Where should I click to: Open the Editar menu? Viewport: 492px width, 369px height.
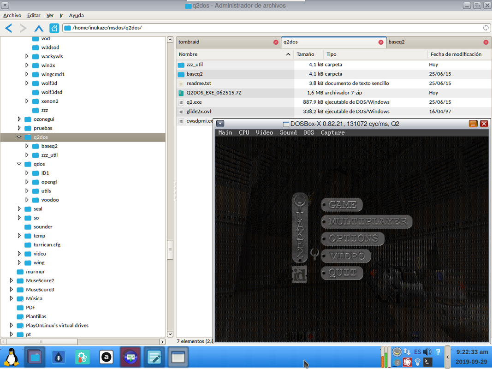(x=34, y=15)
